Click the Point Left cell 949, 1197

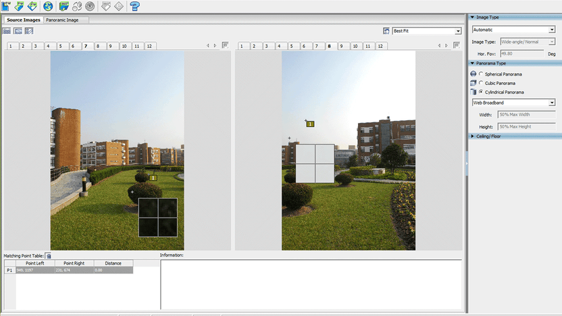point(35,270)
